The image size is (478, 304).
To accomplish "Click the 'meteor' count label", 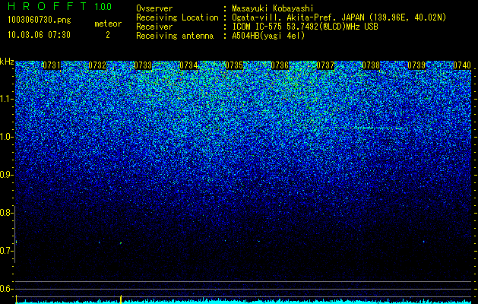I will click(108, 24).
